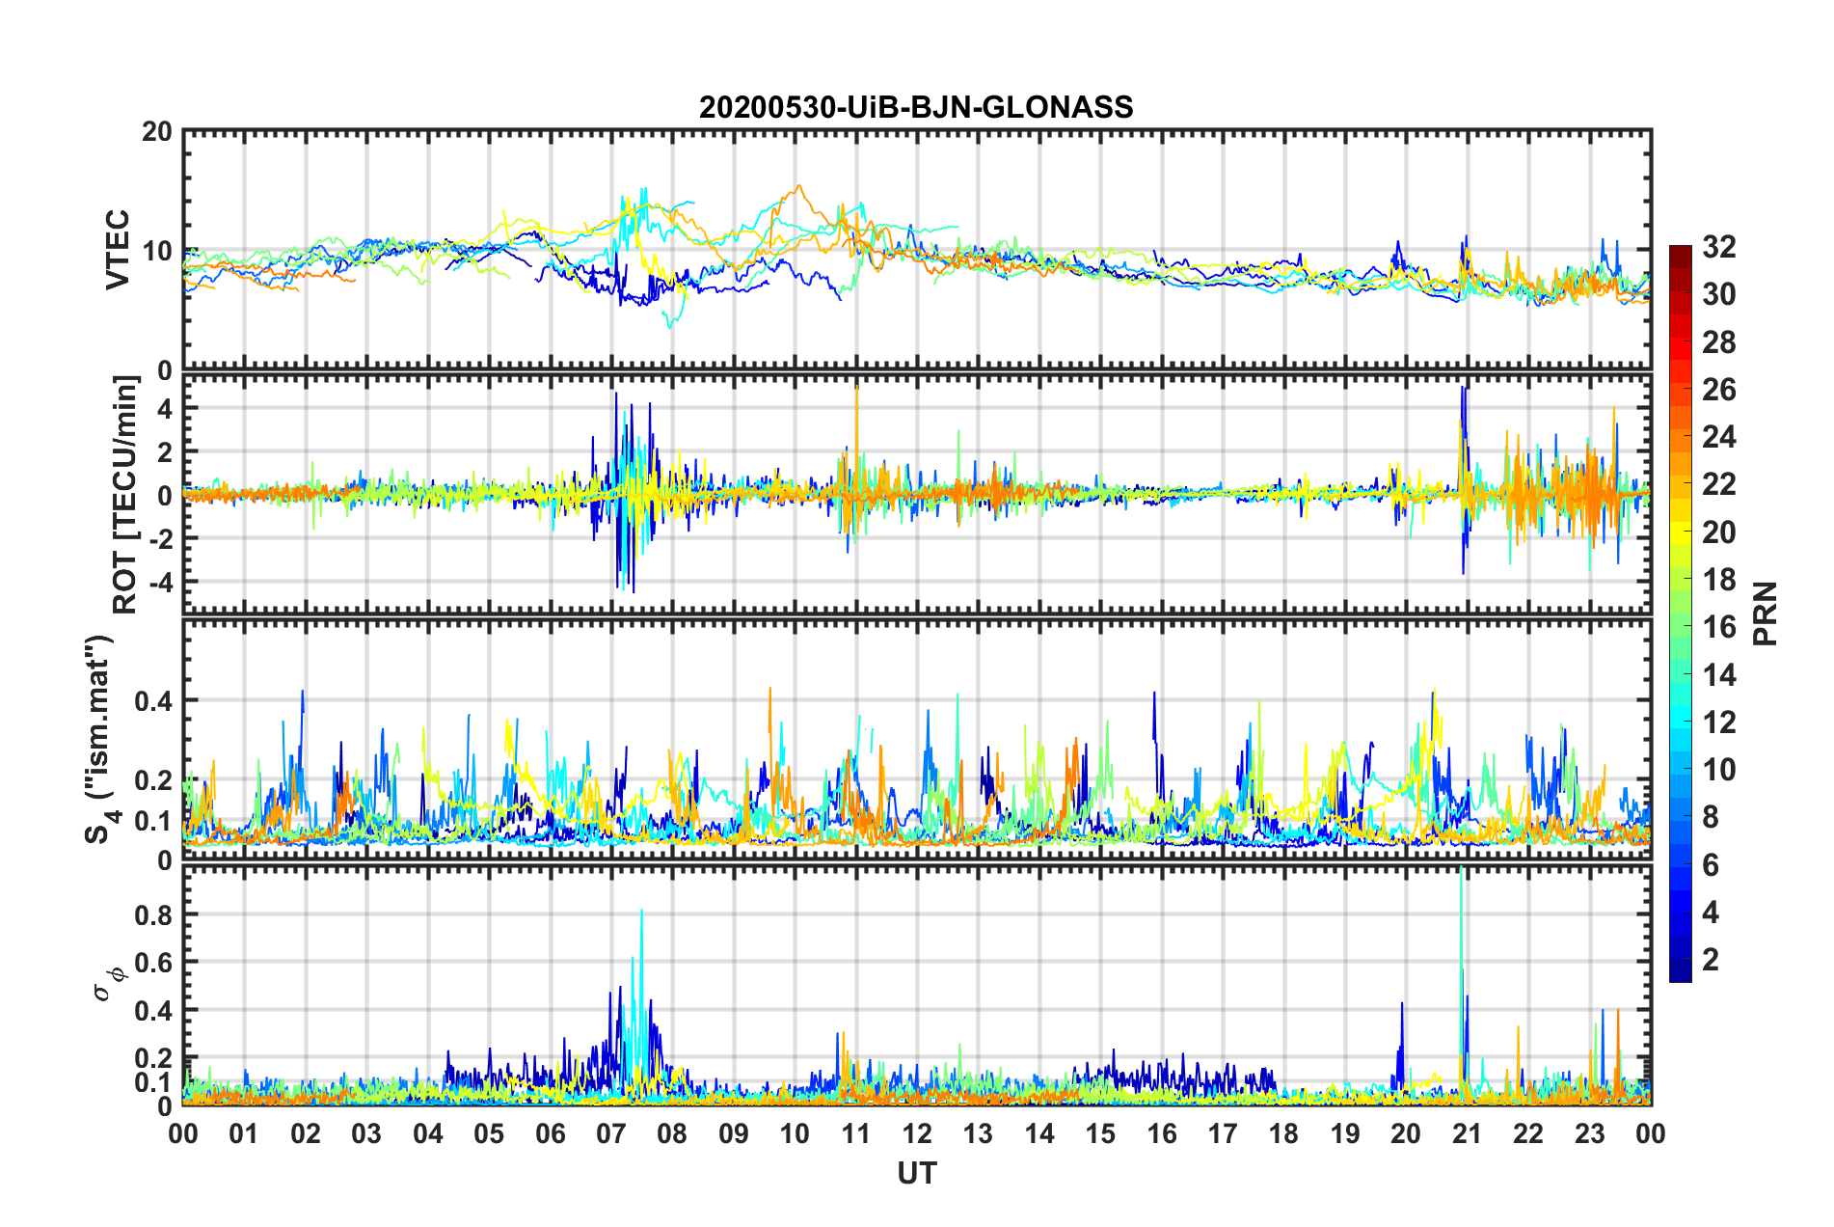
Task: Click the VTEC axis tick label 20
Action: tap(156, 131)
